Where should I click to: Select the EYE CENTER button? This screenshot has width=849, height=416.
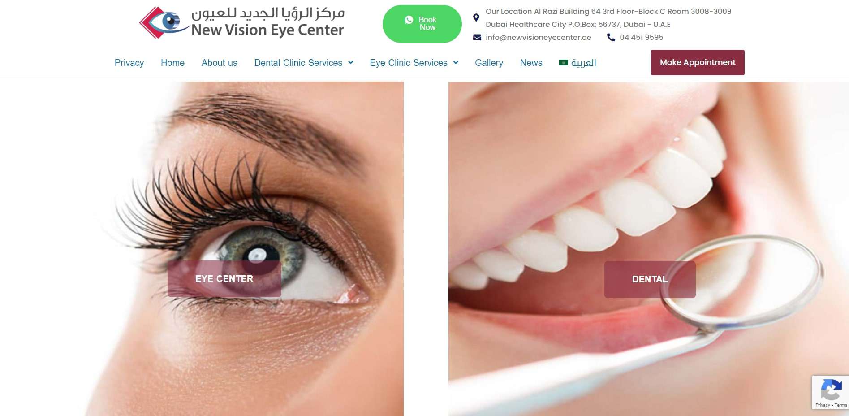(x=224, y=279)
